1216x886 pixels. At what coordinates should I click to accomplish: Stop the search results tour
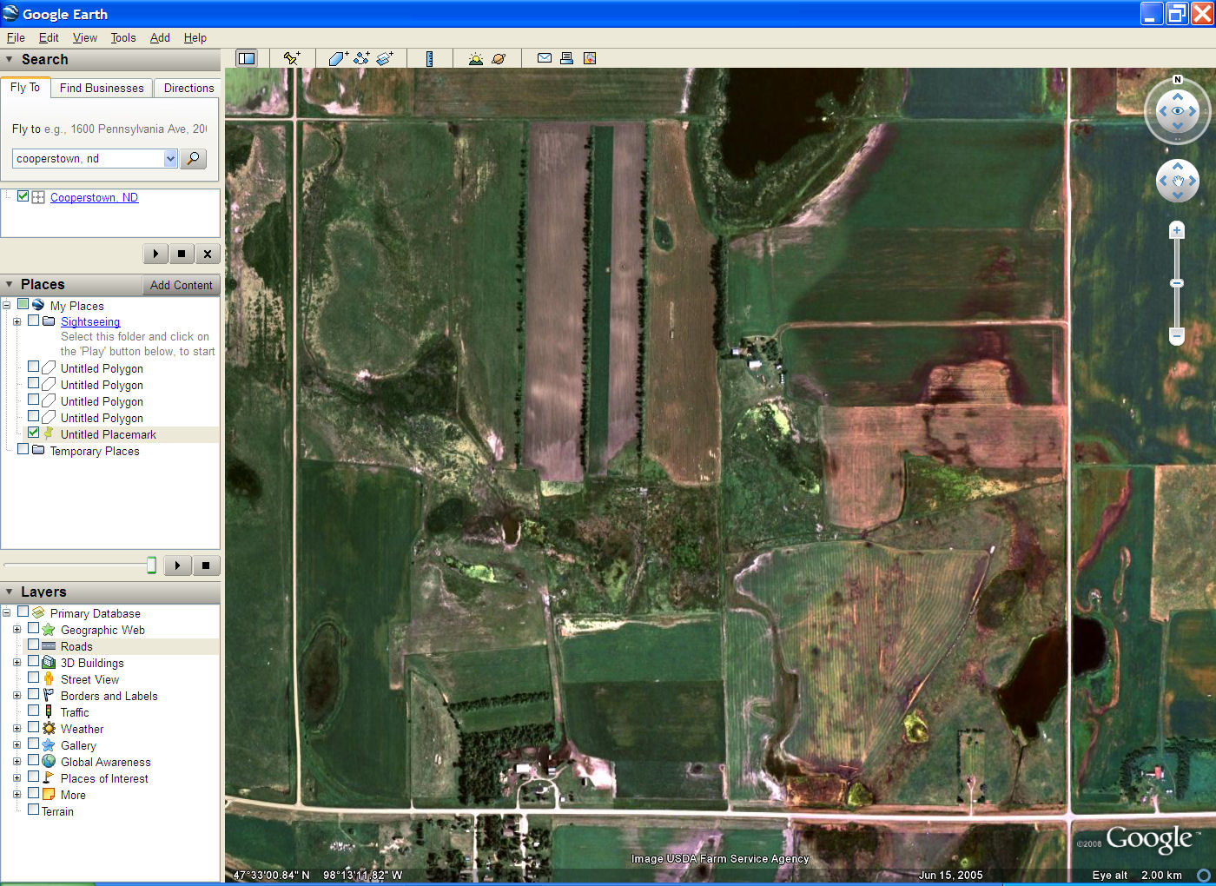182,254
